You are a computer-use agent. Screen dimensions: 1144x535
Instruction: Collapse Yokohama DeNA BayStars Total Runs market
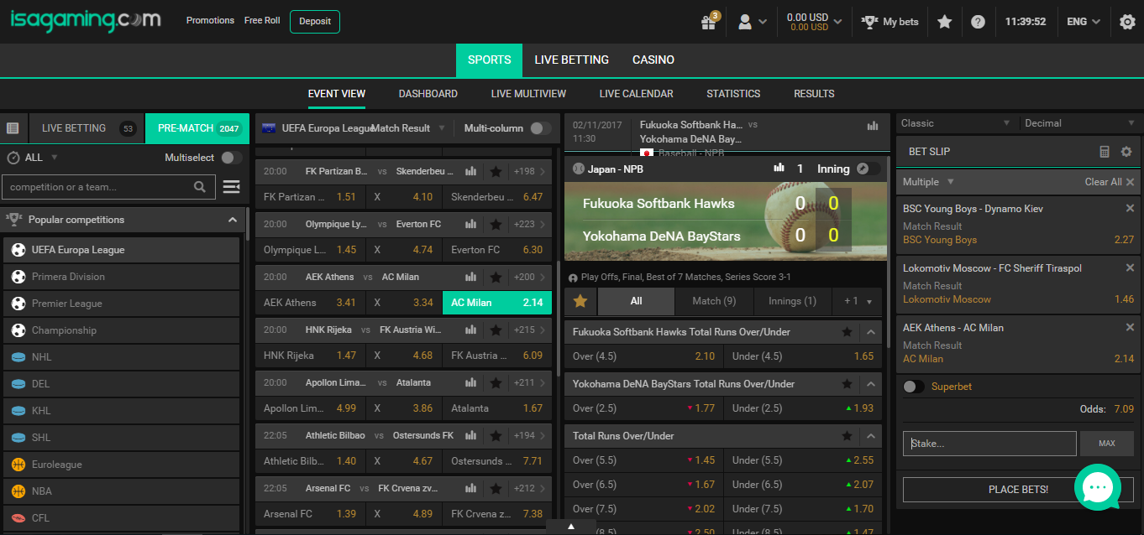coord(870,384)
